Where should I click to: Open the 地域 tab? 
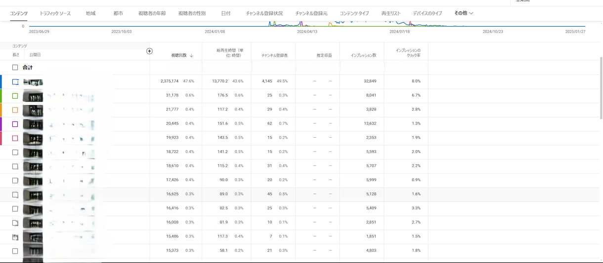pyautogui.click(x=91, y=13)
